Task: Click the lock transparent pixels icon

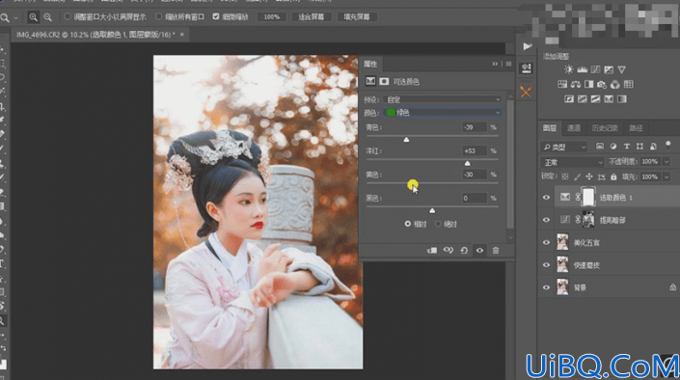Action: (x=564, y=176)
